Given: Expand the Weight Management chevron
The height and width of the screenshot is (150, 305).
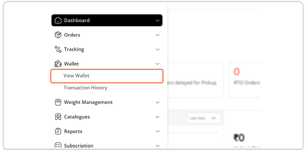Looking at the screenshot, I should 157,103.
